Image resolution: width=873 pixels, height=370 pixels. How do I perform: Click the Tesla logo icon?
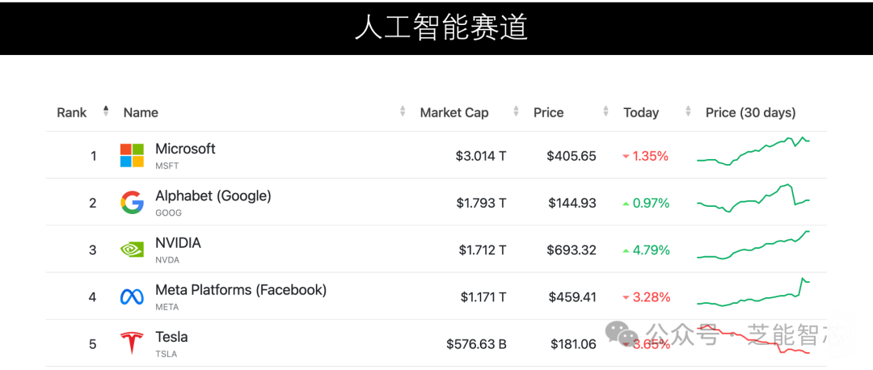pyautogui.click(x=132, y=343)
